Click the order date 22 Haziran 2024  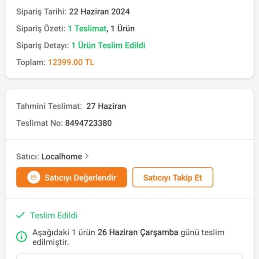99,12
